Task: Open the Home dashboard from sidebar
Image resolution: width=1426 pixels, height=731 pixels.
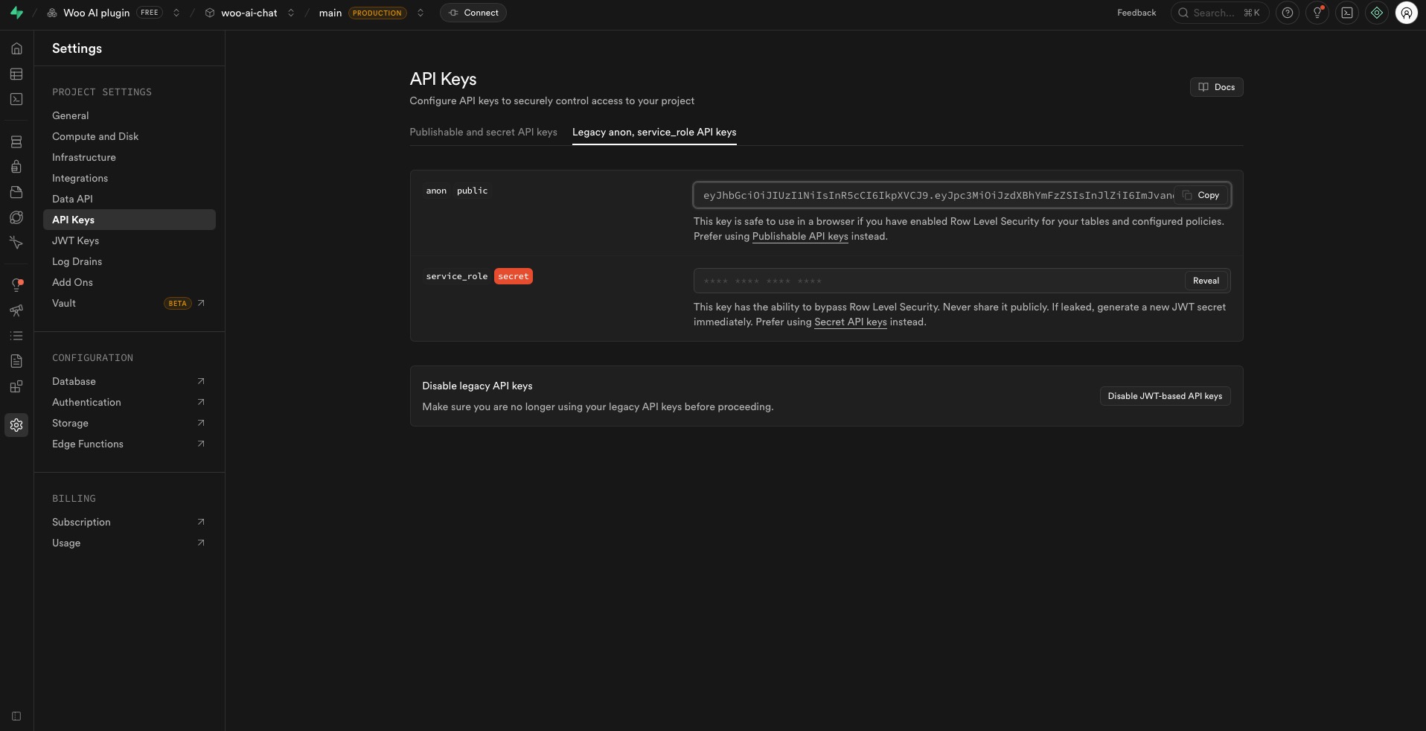Action: (x=16, y=48)
